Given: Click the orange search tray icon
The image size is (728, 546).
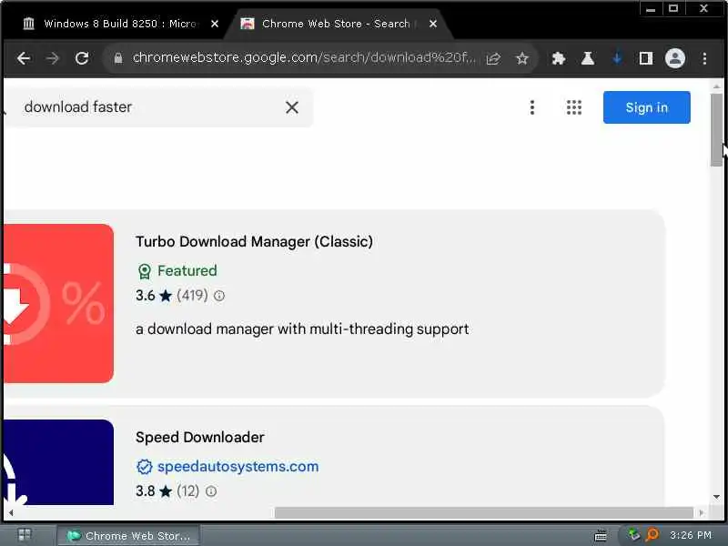Looking at the screenshot, I should [652, 535].
